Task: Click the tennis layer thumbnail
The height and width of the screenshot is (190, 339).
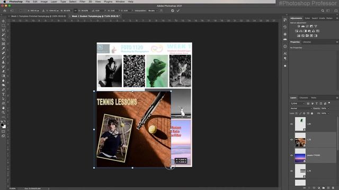Action: click(300, 140)
